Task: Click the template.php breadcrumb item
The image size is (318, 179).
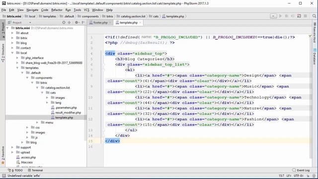Action: [173, 16]
